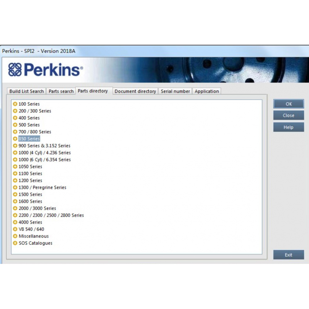Viewport: 309px width, 309px height.
Task: Select '1000 (4 Cyl) / 4.236 Series' text
Action: click(x=44, y=153)
